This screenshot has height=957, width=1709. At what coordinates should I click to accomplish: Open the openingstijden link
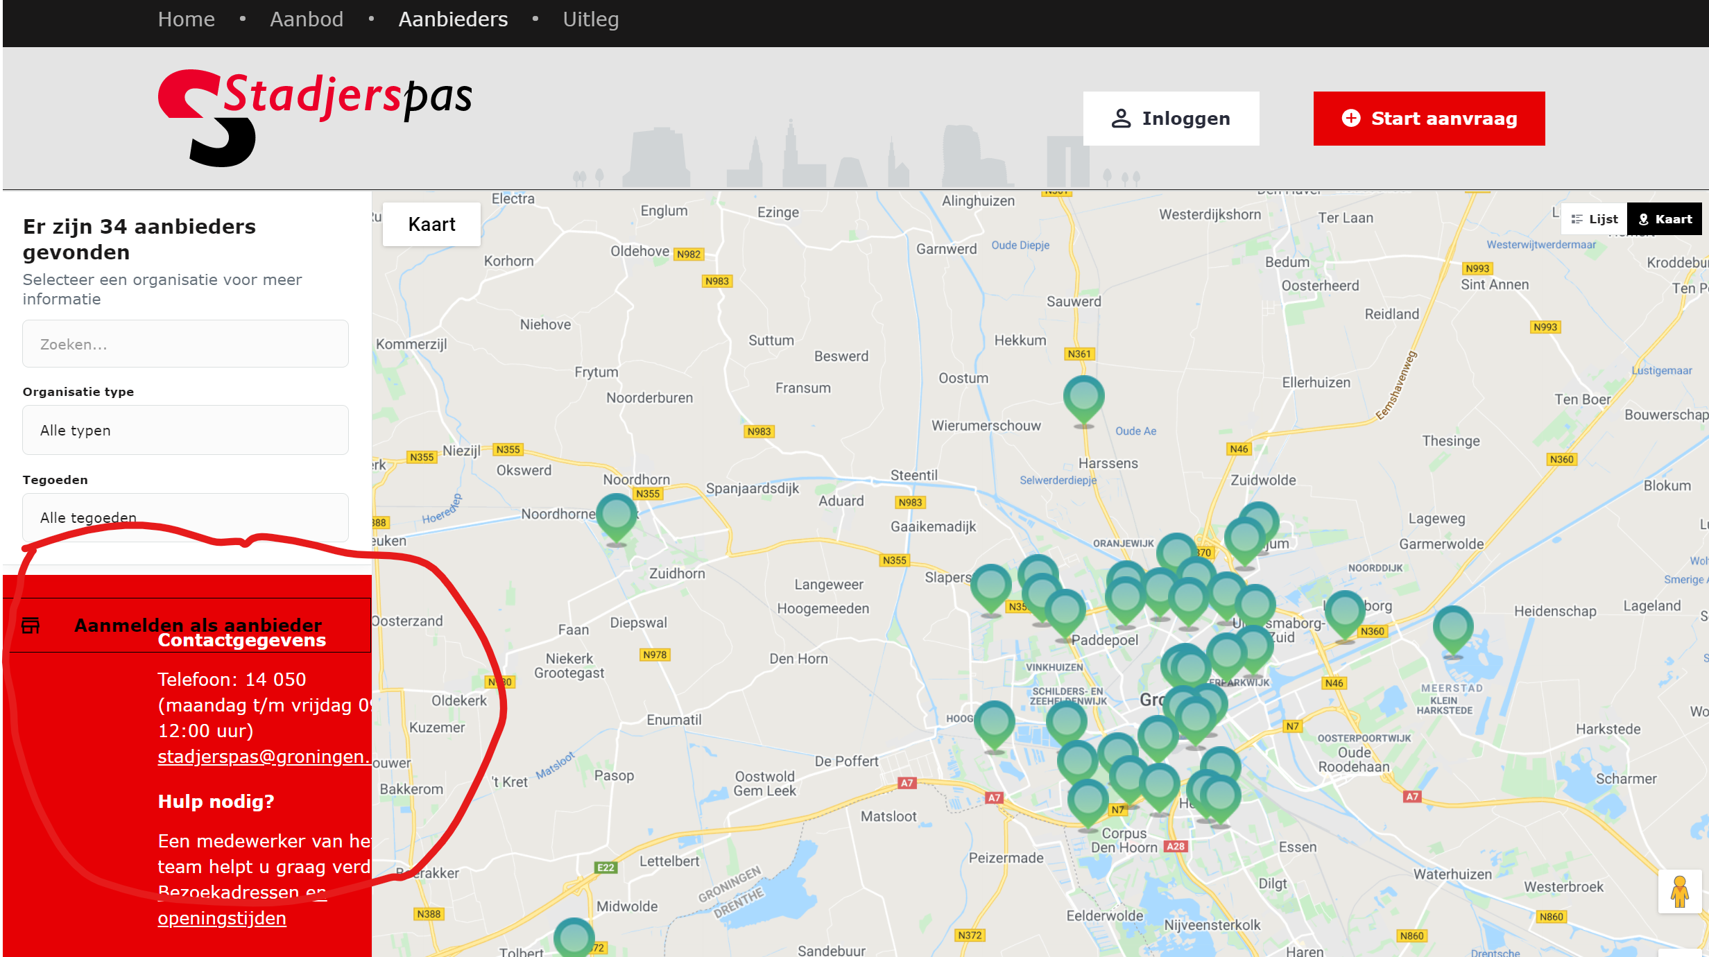click(222, 918)
